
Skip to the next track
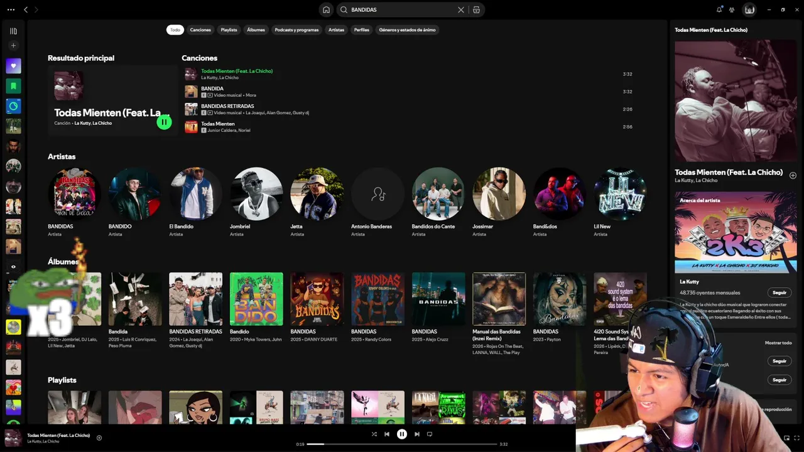coord(417,434)
